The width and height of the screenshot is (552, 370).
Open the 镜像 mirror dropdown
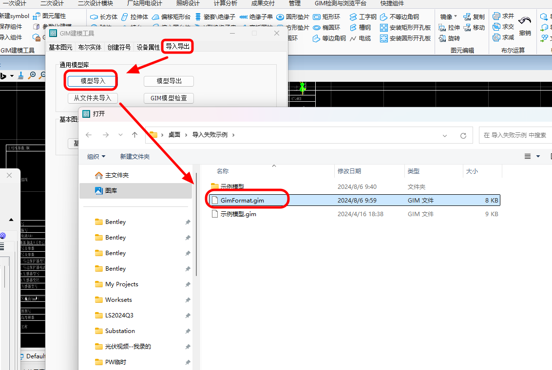click(449, 17)
